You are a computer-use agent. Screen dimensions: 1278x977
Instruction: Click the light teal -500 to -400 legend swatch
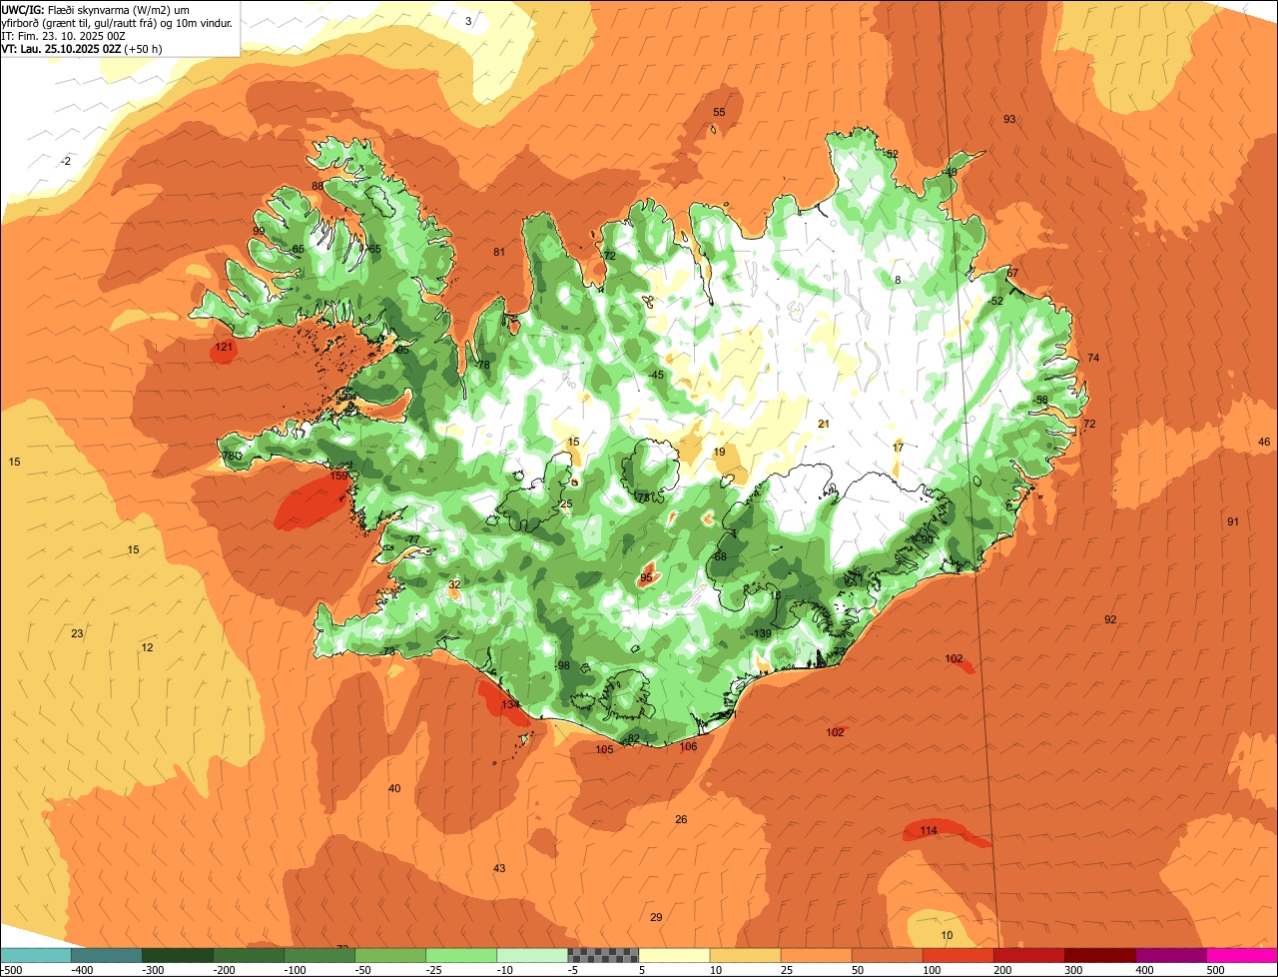(35, 954)
